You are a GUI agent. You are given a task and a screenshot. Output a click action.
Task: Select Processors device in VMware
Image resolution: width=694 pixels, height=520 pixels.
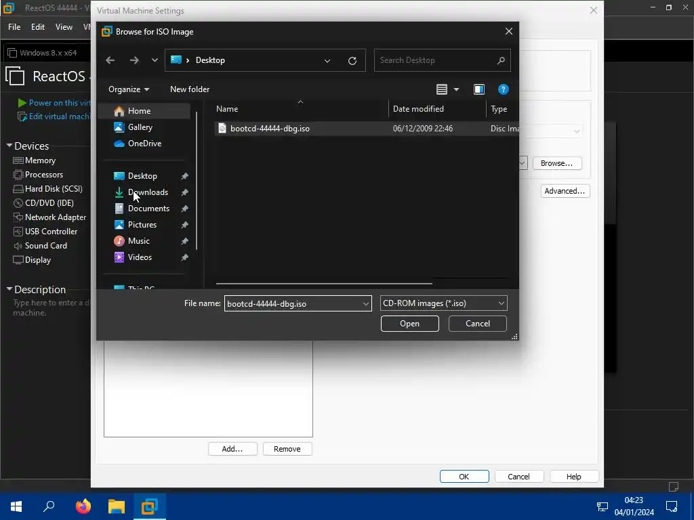(38, 175)
